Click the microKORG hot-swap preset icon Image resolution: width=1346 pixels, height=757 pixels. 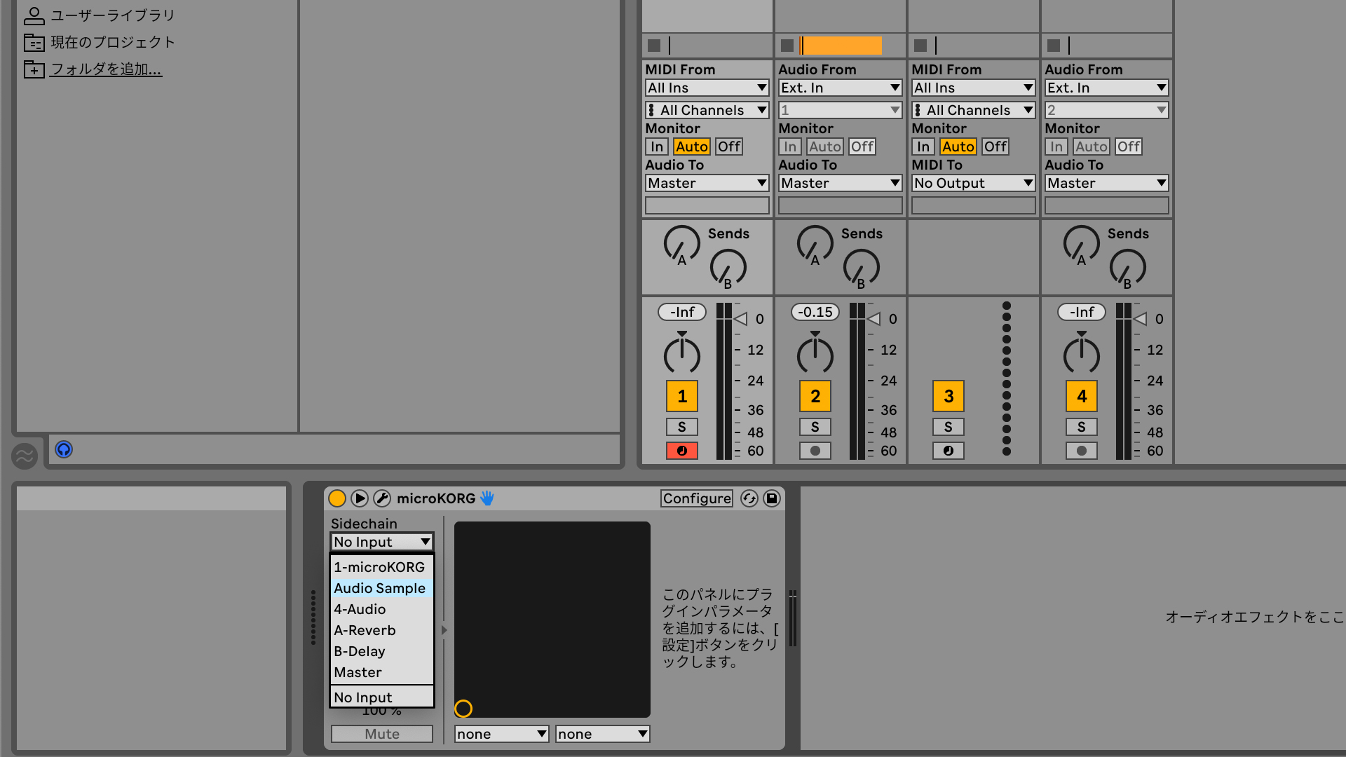pos(749,498)
